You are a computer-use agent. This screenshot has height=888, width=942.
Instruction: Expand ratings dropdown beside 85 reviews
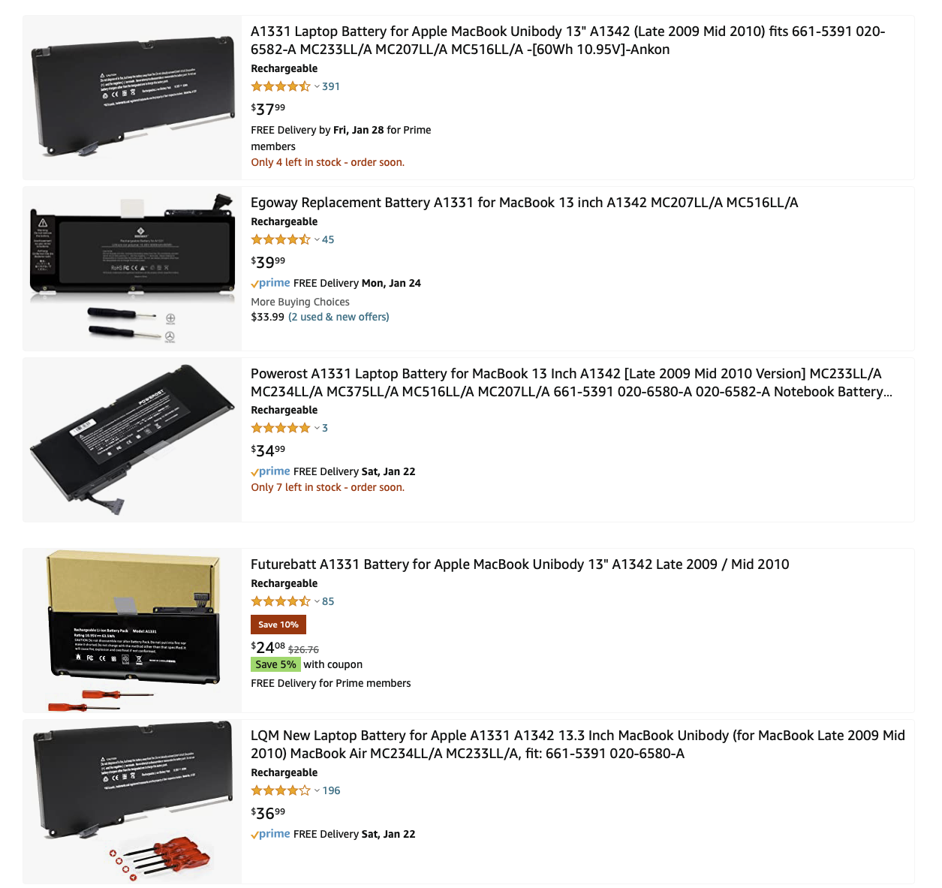coord(317,601)
